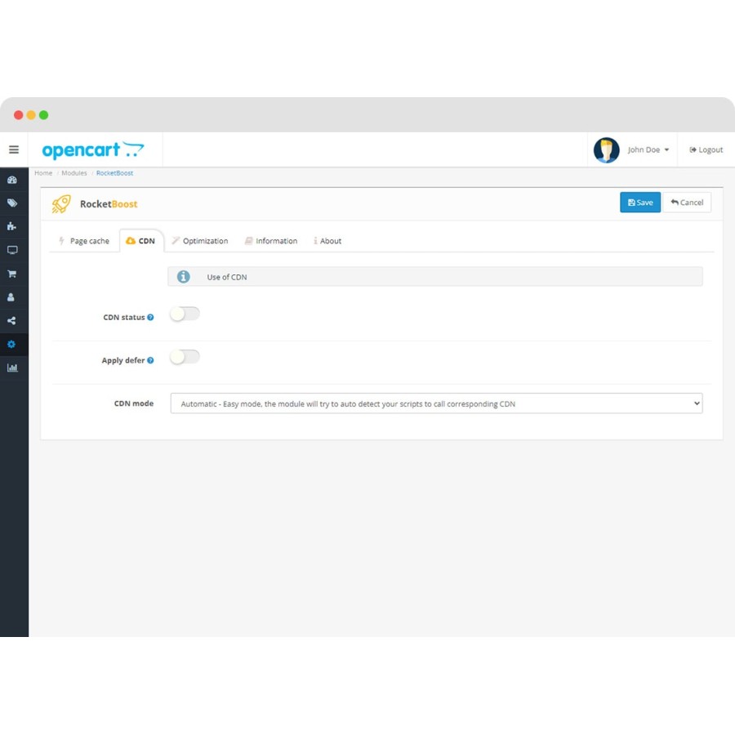
Task: Click the RocketBoost panel title
Action: click(109, 204)
